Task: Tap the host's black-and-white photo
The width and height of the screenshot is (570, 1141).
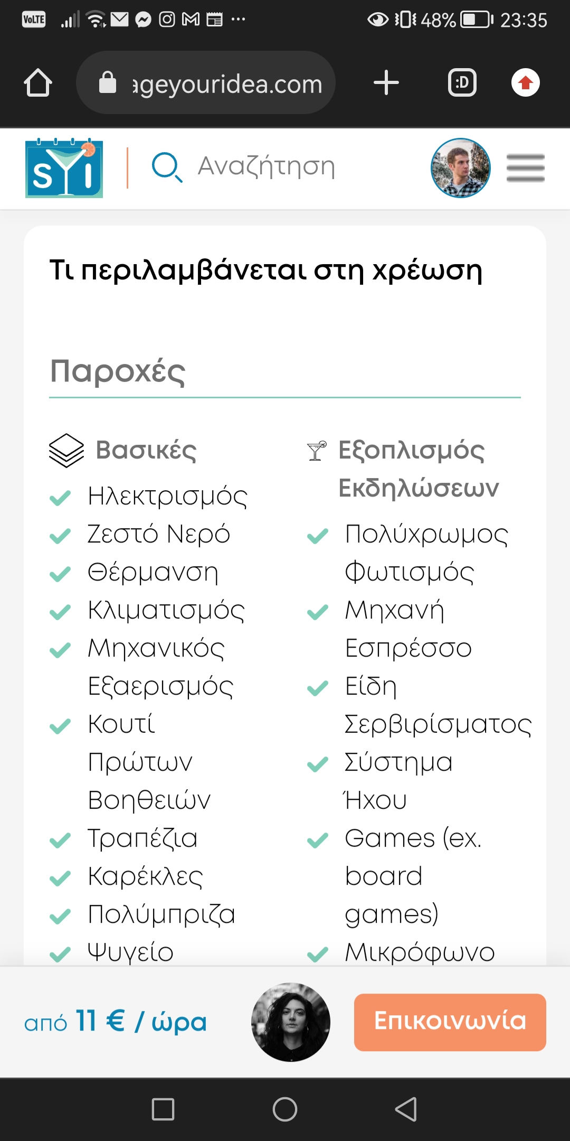Action: (x=291, y=1022)
